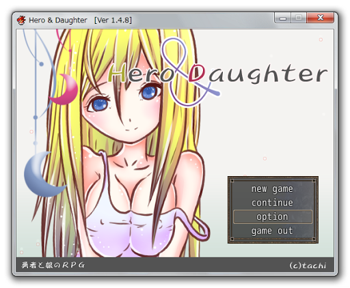Select continue in the title menu
Screen dimensions: 350x288
[x=272, y=203]
